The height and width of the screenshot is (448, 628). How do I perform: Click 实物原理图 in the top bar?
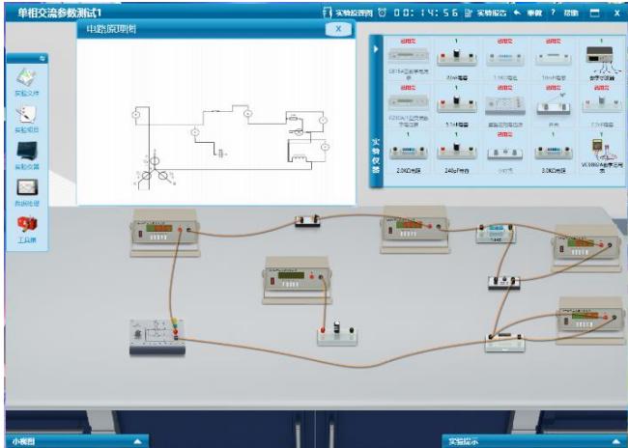tap(348, 13)
